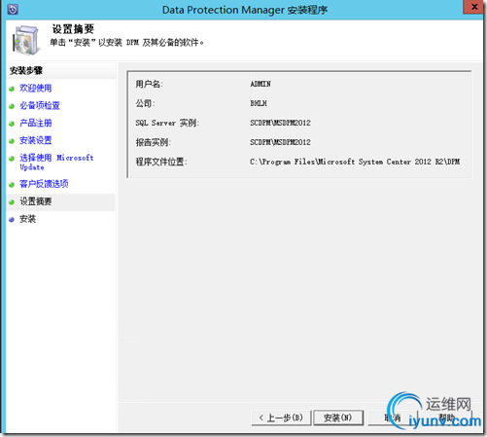This screenshot has width=487, height=437.
Task: Click the 报告实例 value
Action: (280, 142)
